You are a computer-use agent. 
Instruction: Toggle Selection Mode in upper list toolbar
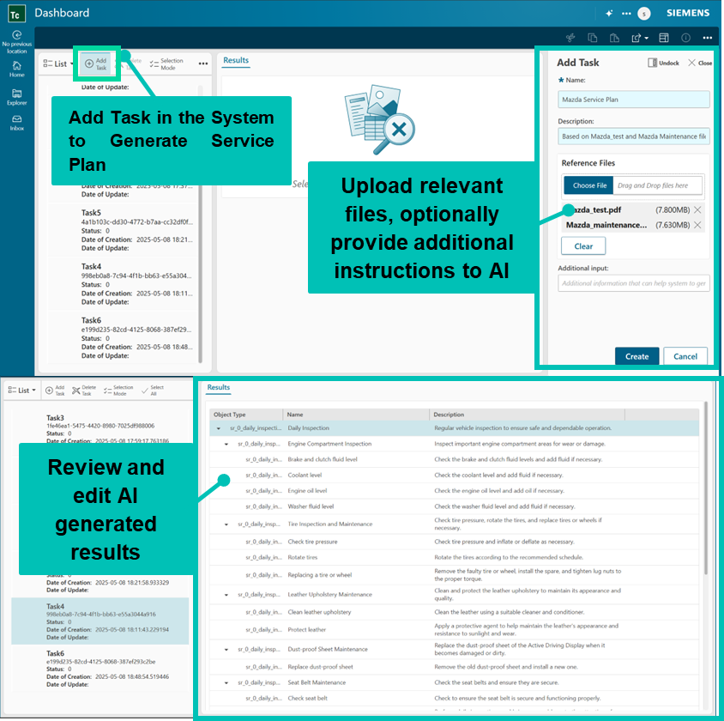[x=166, y=64]
